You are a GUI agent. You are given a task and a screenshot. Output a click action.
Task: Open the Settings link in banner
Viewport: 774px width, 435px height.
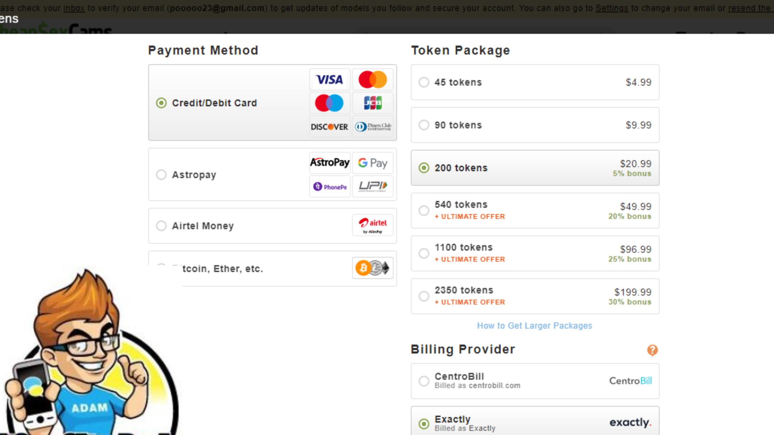[612, 8]
